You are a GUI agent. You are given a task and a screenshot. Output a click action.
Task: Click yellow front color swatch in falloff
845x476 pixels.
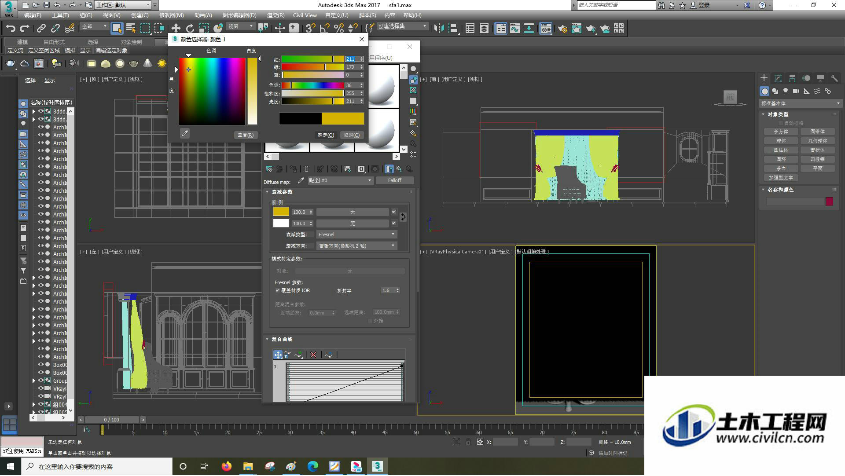click(x=281, y=212)
